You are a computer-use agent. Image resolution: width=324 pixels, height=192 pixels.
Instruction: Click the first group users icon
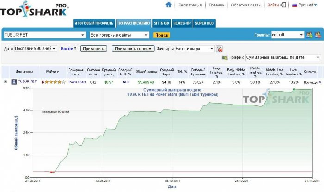pyautogui.click(x=309, y=35)
